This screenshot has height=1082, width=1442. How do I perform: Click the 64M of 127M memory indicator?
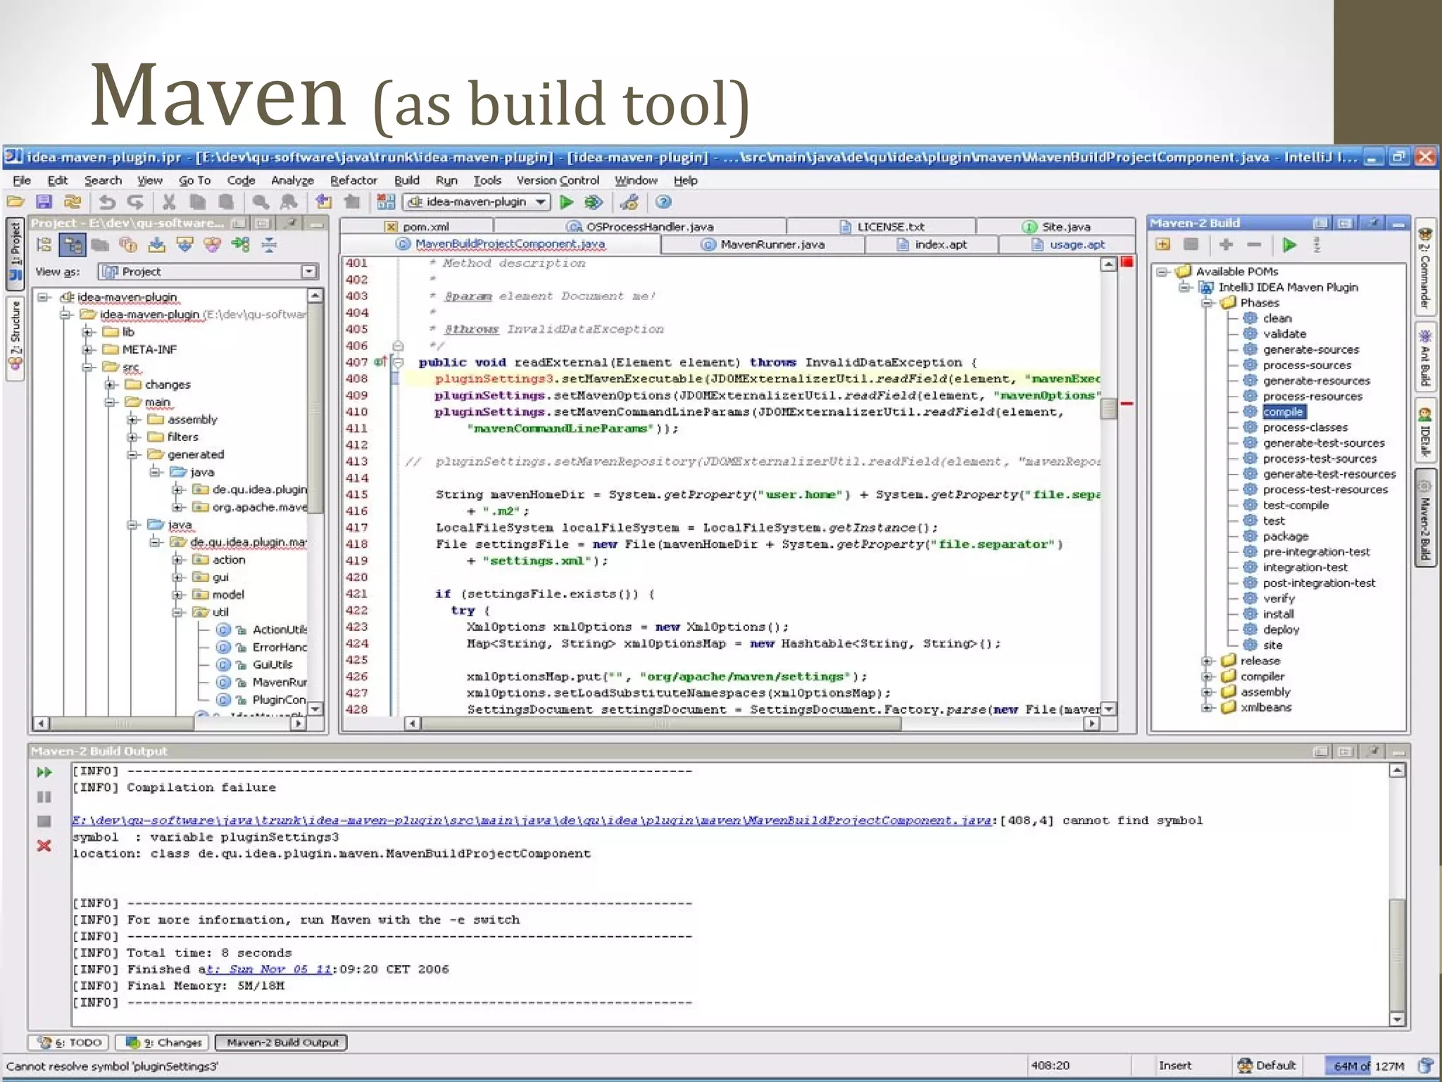coord(1368,1066)
